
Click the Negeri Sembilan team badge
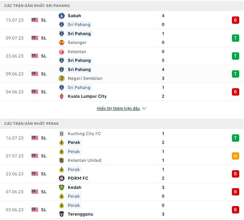[62, 78]
